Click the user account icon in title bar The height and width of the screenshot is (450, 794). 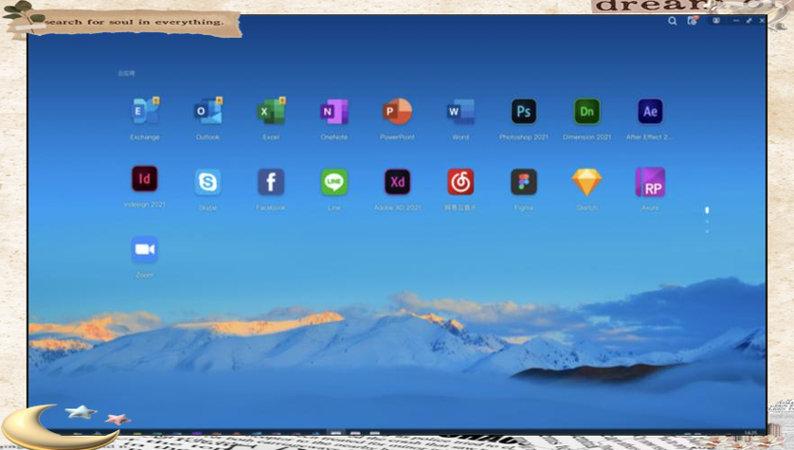pos(716,21)
